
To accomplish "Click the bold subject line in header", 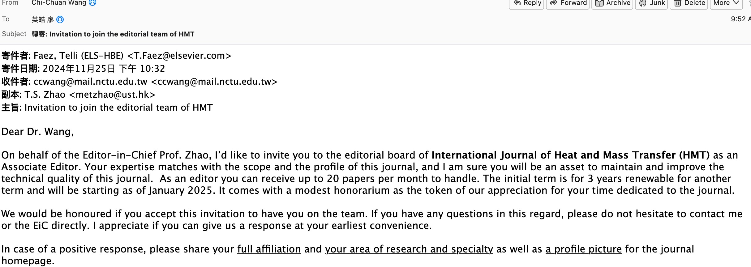I will point(113,34).
